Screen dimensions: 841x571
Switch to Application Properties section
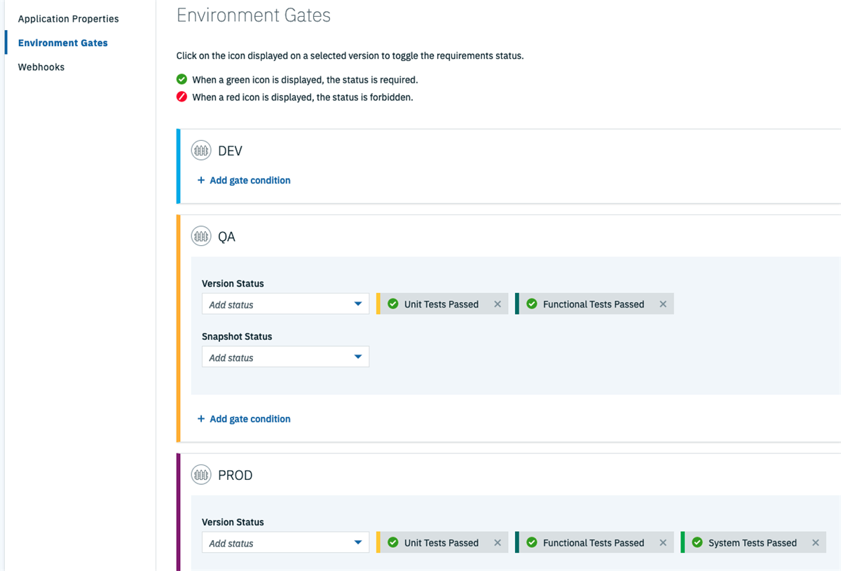[68, 18]
